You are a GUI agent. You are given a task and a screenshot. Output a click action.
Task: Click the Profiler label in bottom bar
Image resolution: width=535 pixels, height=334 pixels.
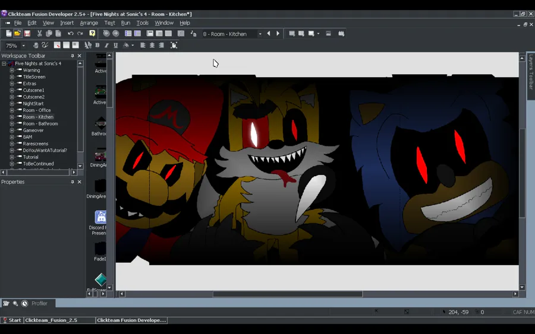(x=40, y=303)
